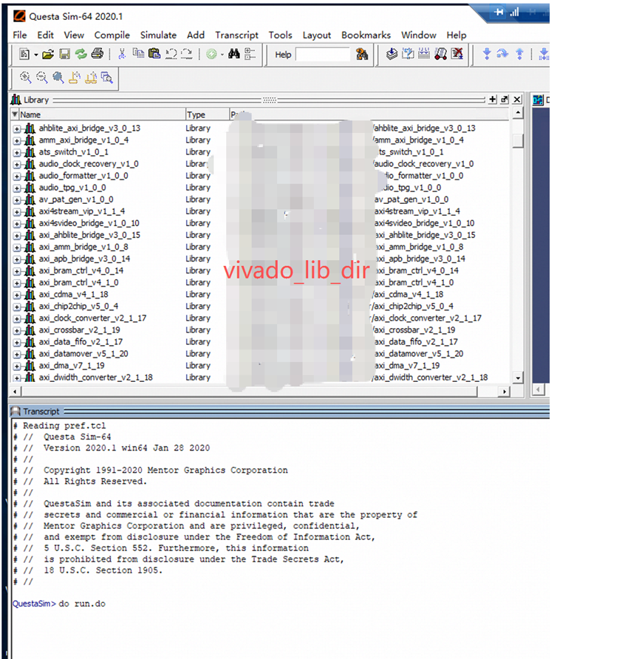
Task: Open the Layout menu
Action: point(317,35)
